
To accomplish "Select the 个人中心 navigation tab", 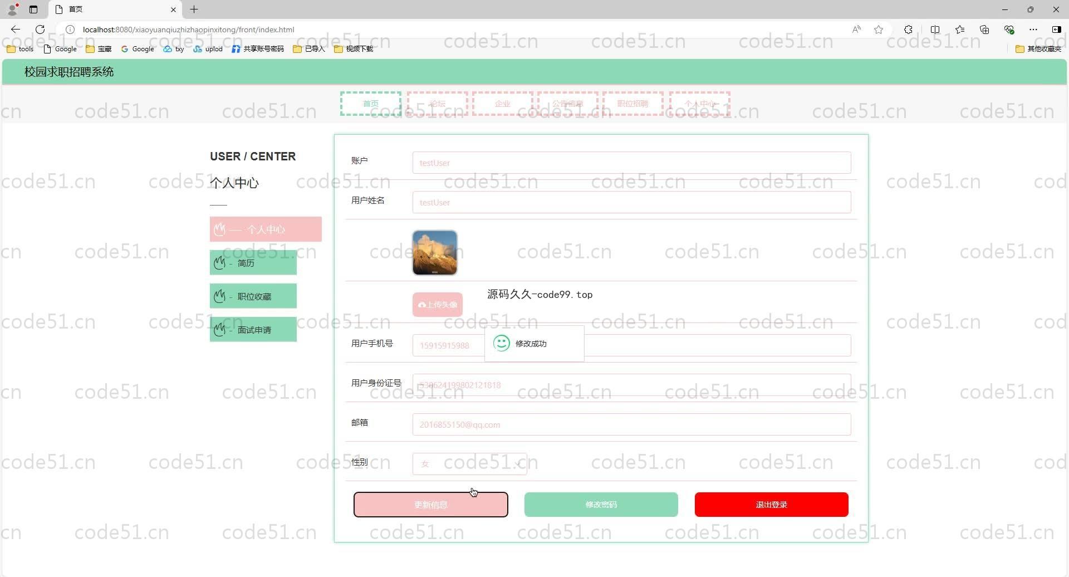I will click(x=700, y=104).
